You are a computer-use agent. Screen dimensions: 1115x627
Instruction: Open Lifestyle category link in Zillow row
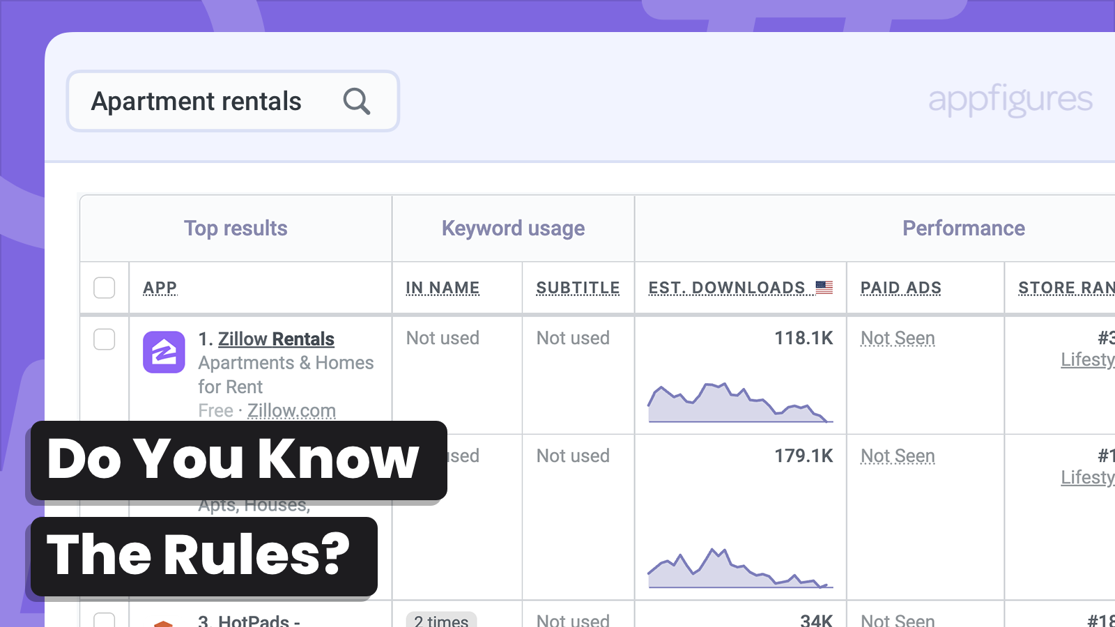coord(1088,359)
